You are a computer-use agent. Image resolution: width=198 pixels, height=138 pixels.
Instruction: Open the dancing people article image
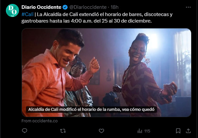click(x=107, y=73)
